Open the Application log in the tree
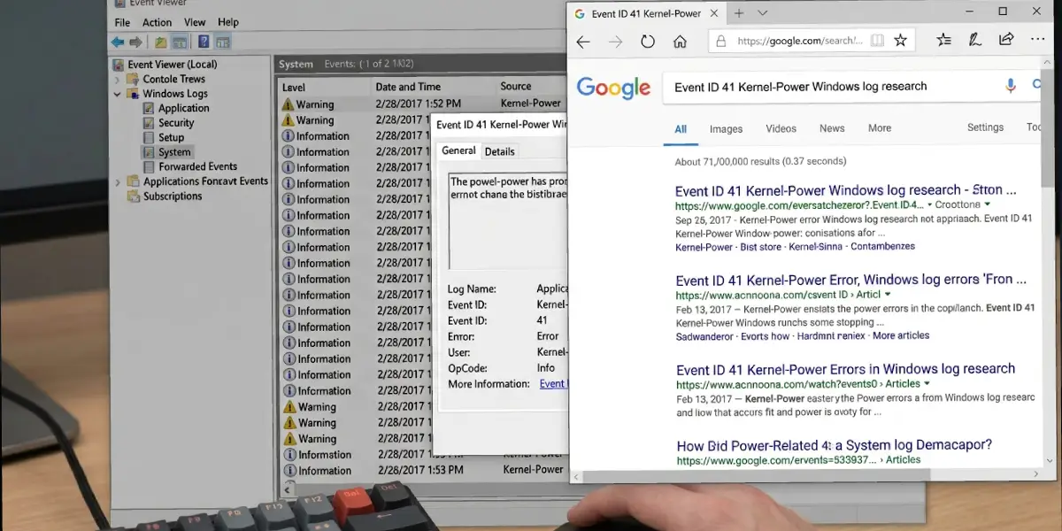This screenshot has height=531, width=1062. coord(176,108)
